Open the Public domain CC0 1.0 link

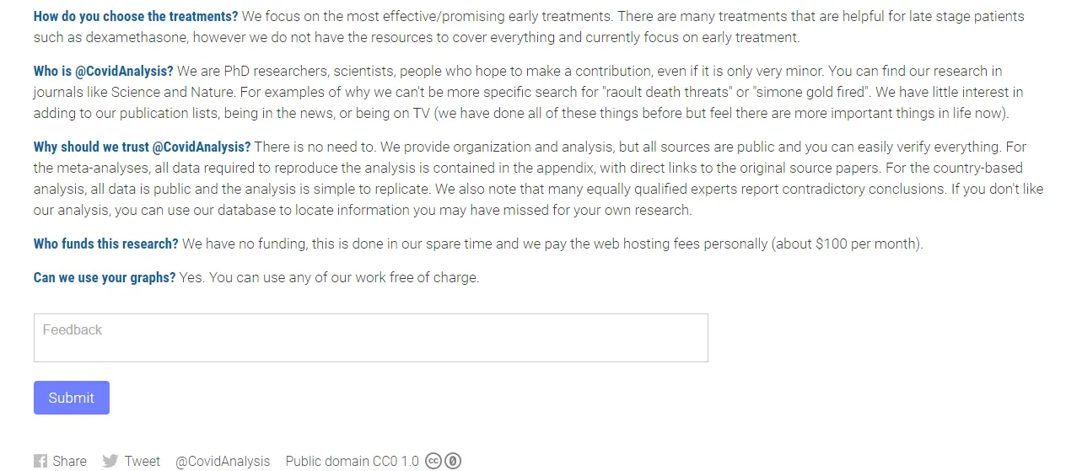[x=352, y=461]
